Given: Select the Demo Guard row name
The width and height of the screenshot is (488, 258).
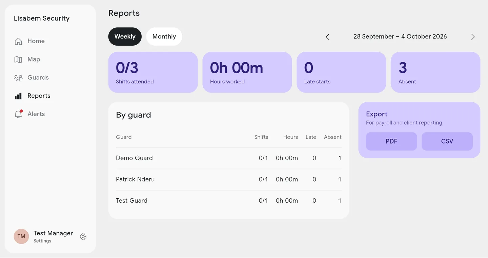Looking at the screenshot, I should (134, 158).
